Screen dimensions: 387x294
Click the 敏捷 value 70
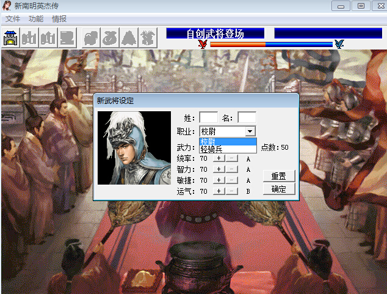[x=204, y=180]
